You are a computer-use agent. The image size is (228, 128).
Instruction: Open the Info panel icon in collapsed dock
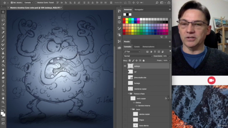pyautogui.click(x=119, y=22)
